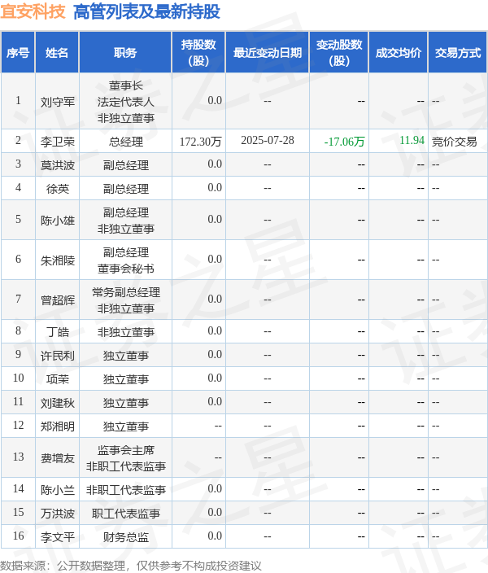
Task: Click 副总经理 in 徐英's row
Action: pyautogui.click(x=125, y=189)
